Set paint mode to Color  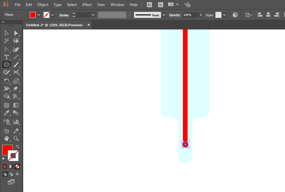coord(5,166)
